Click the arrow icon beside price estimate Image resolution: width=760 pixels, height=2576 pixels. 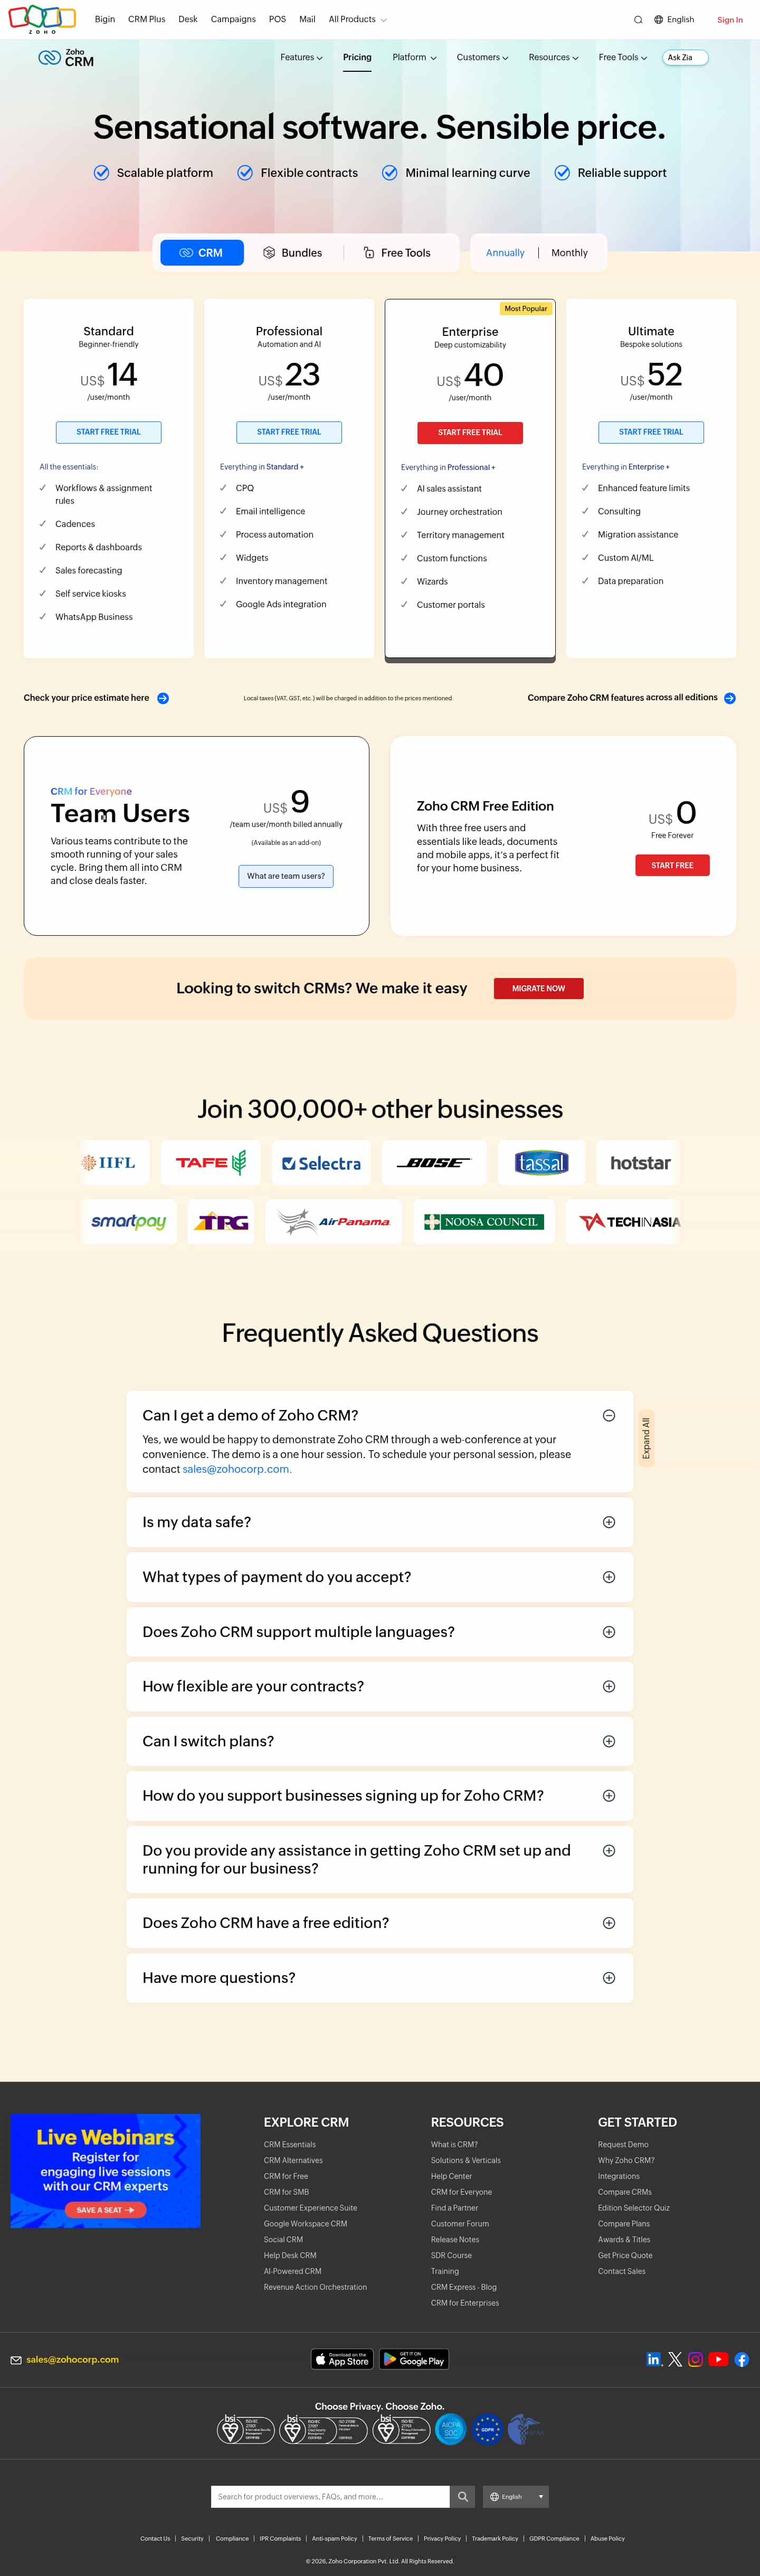point(163,698)
